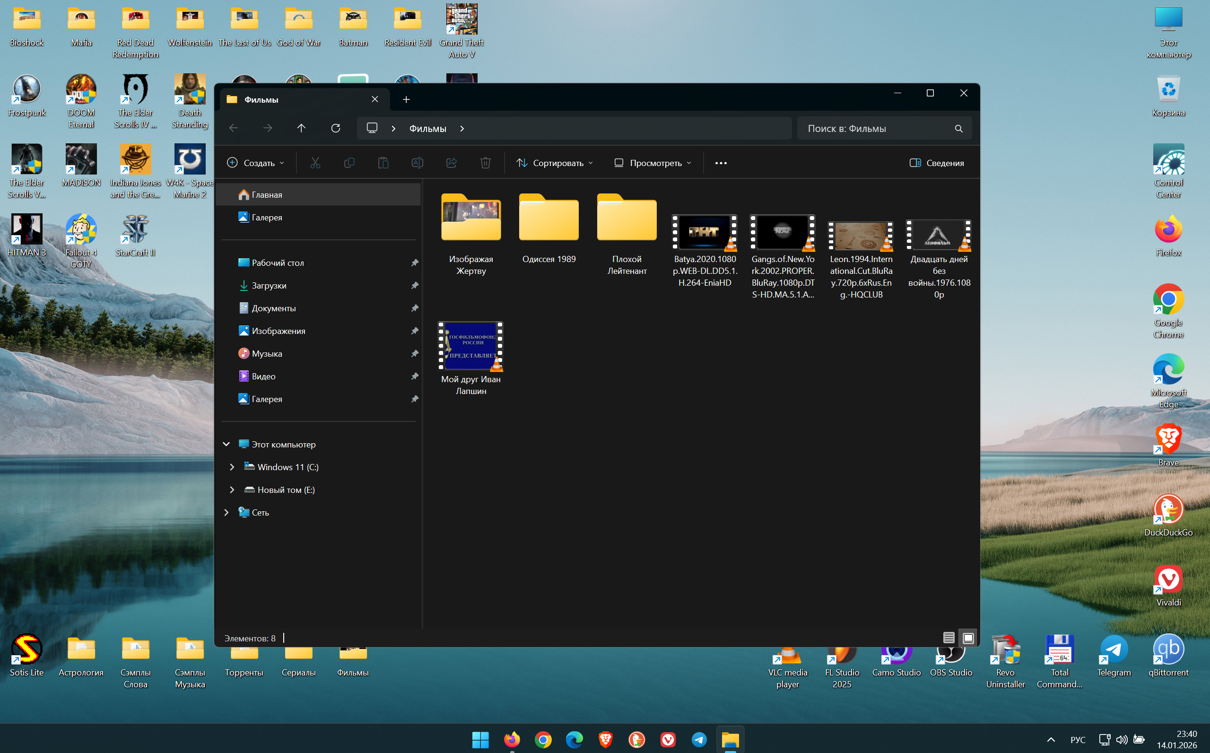Image resolution: width=1210 pixels, height=753 pixels.
Task: Toggle the Сведения details pane
Action: [x=936, y=163]
